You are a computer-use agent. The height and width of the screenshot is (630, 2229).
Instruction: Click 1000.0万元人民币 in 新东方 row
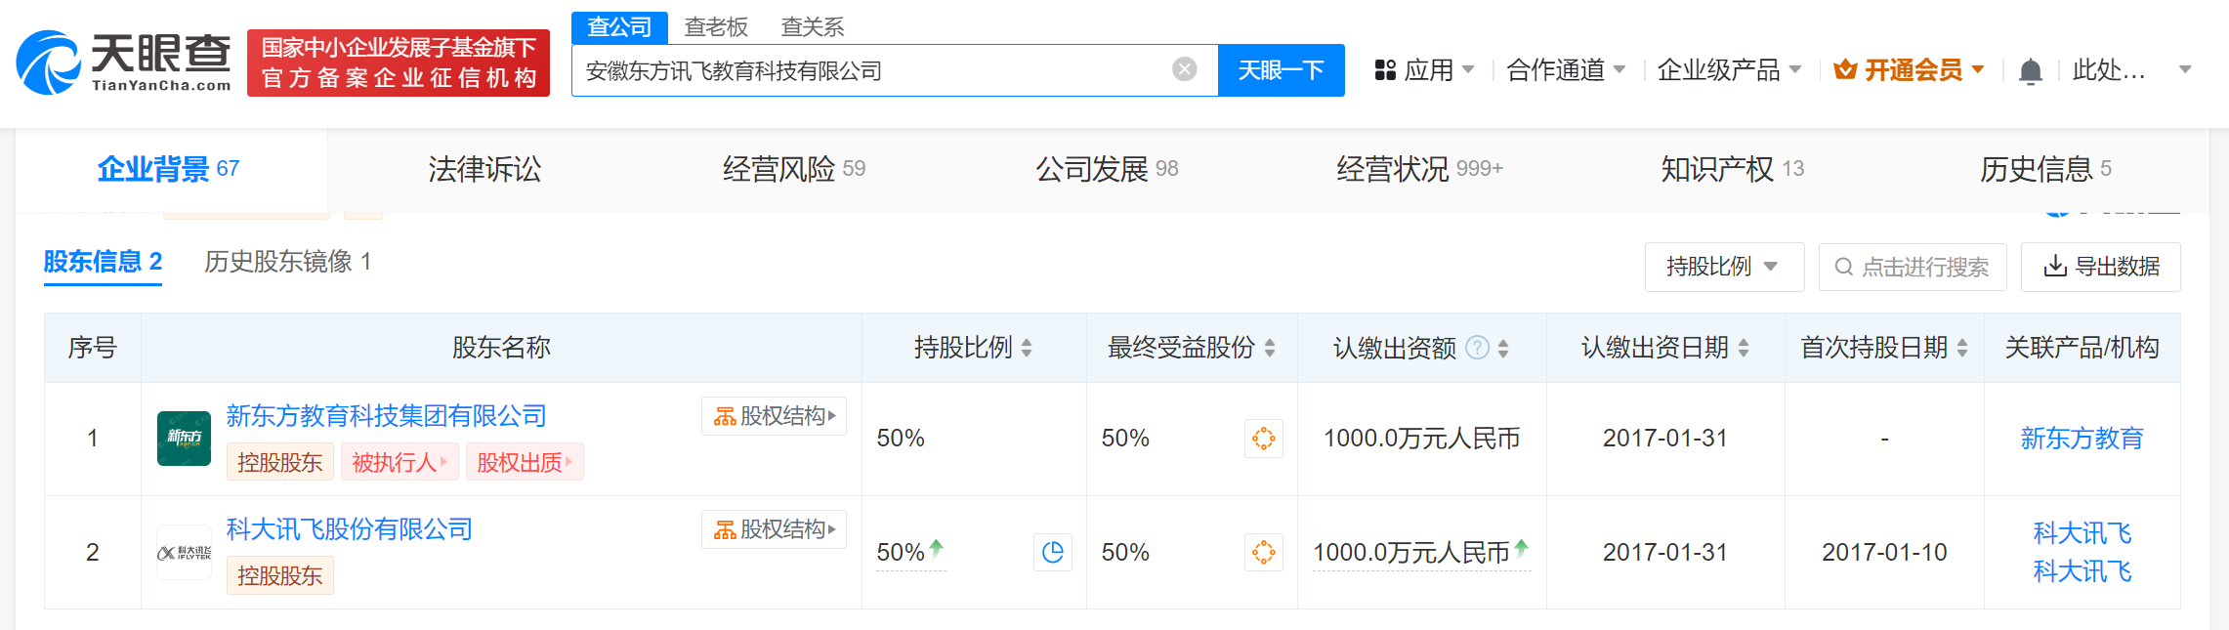click(1421, 439)
